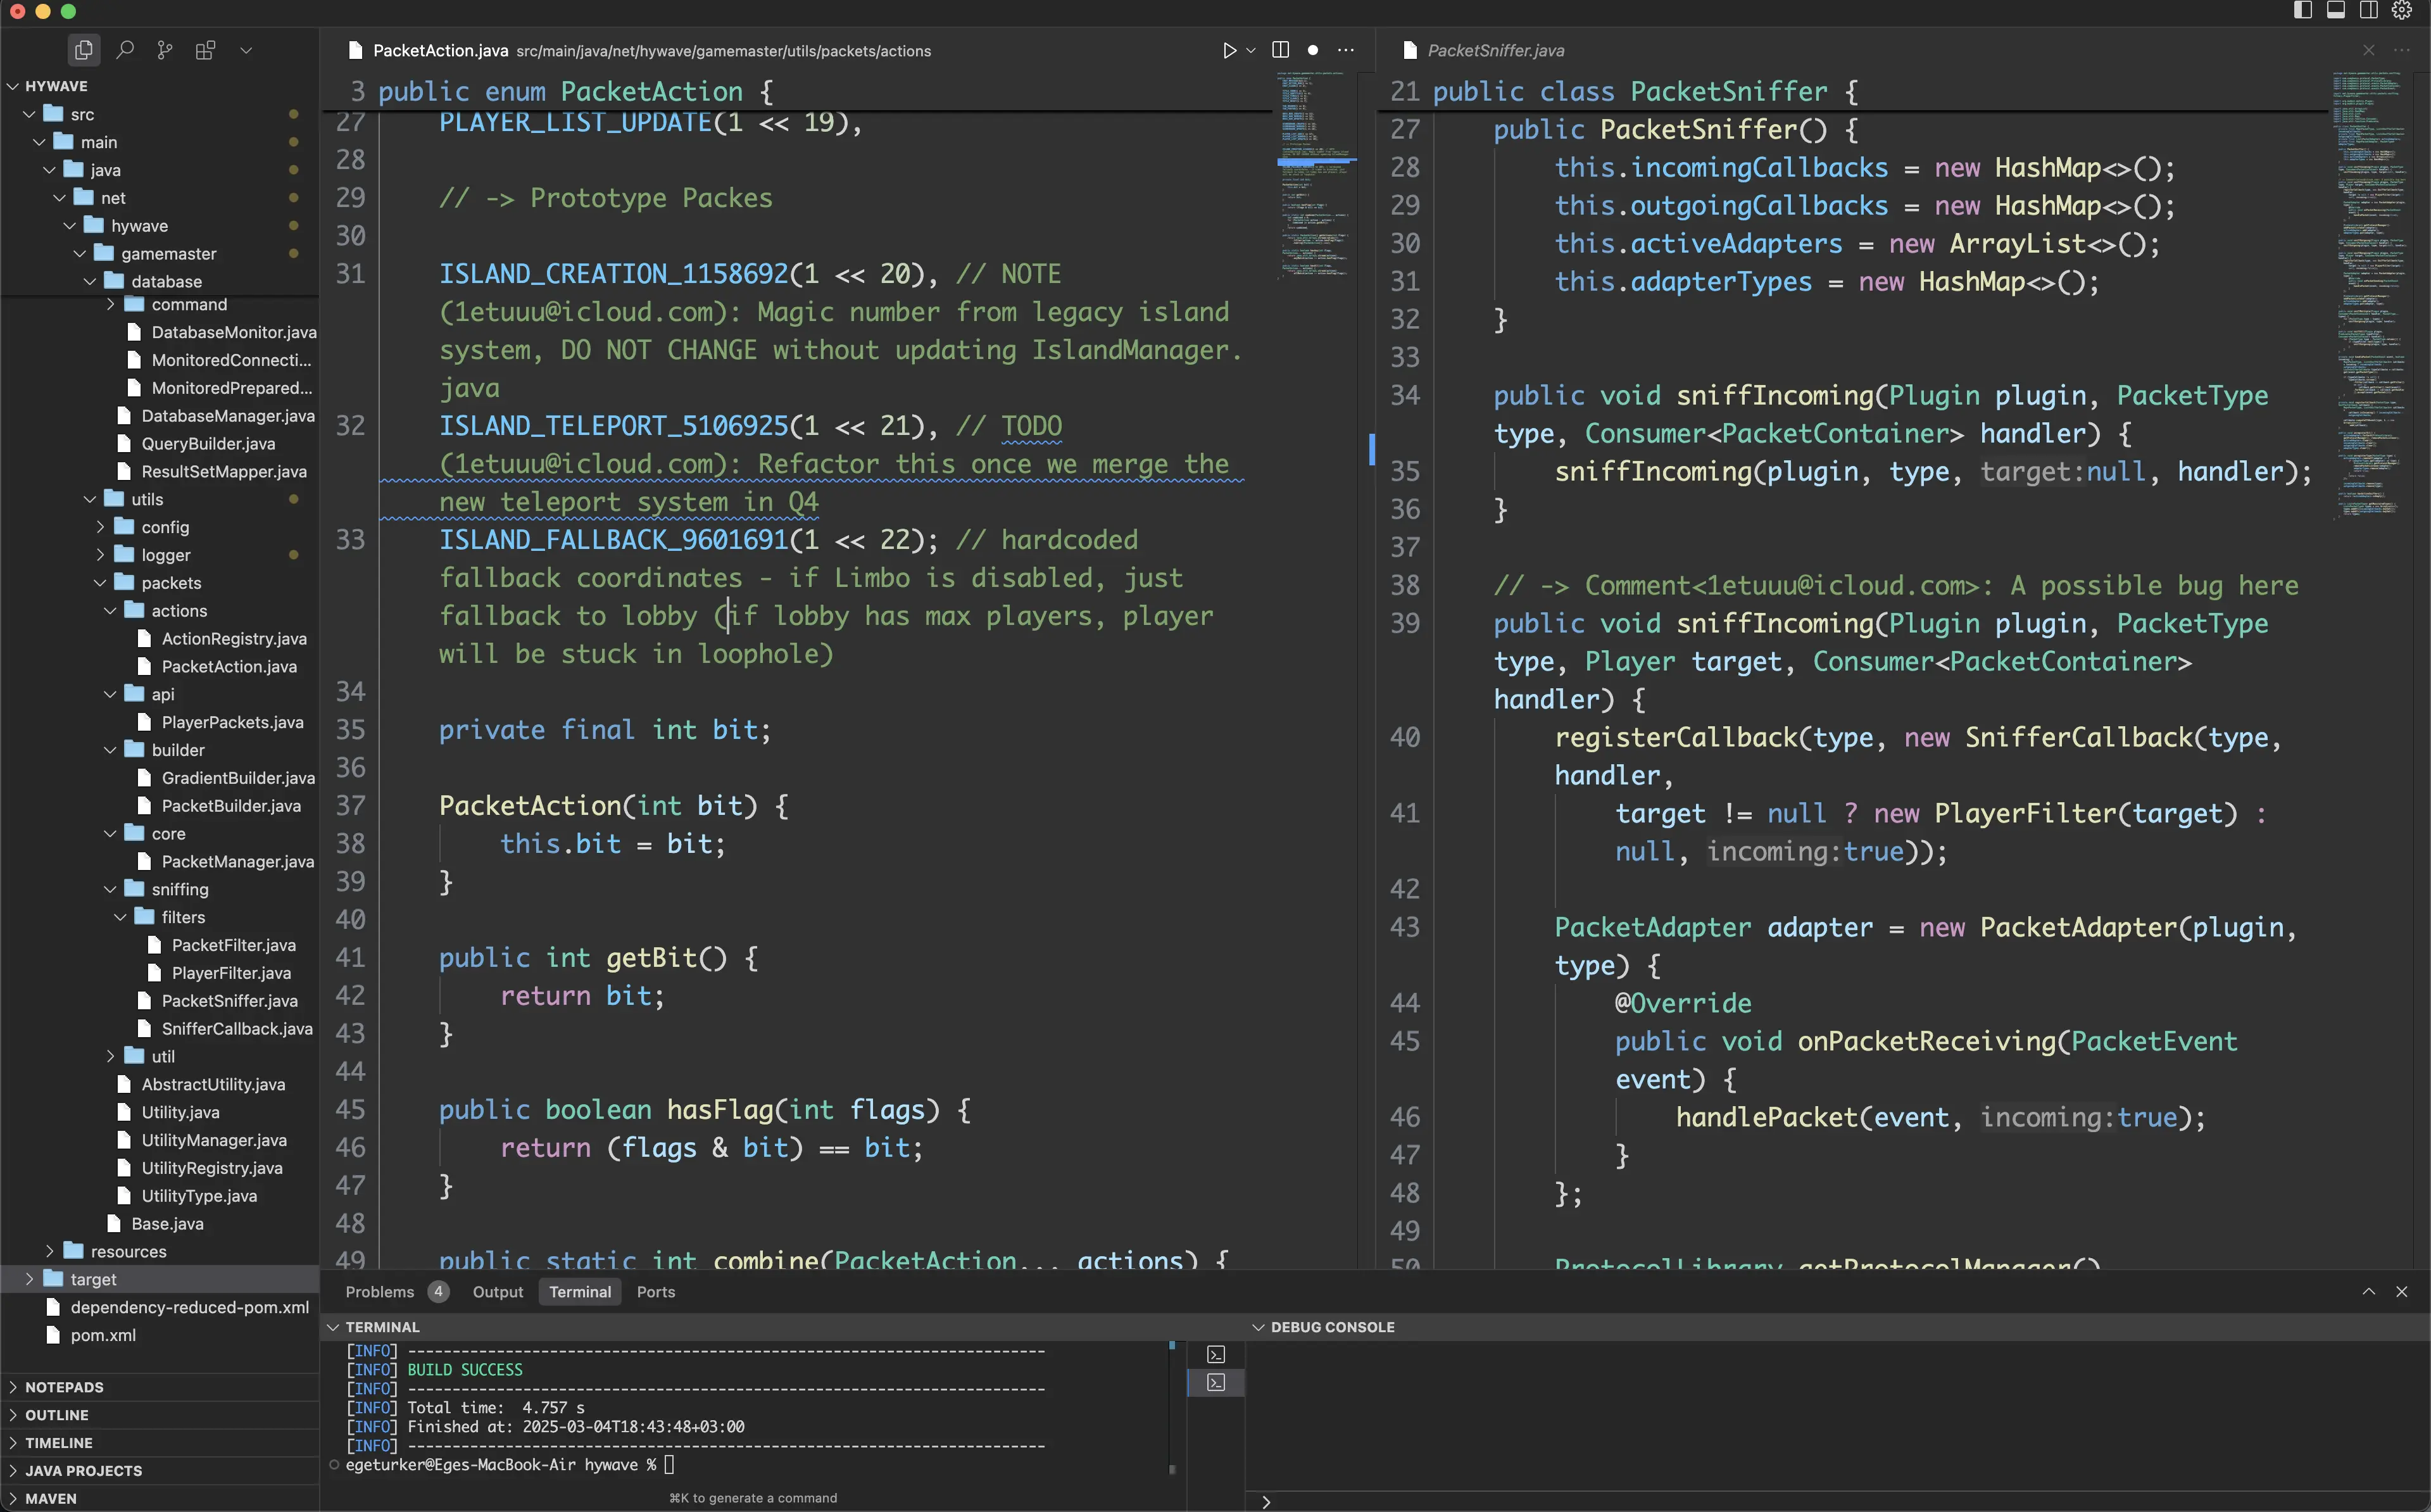Open PlayerFilter.java file

(x=160, y=973)
